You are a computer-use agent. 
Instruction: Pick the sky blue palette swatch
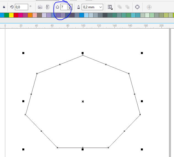point(86,15)
